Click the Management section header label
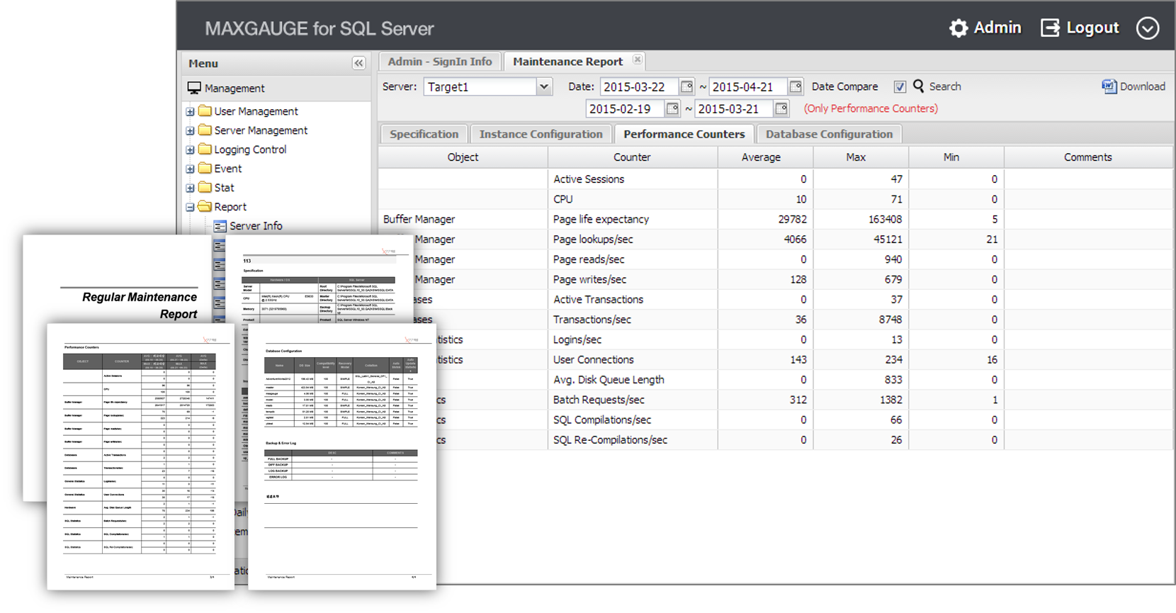The width and height of the screenshot is (1176, 613). [234, 89]
